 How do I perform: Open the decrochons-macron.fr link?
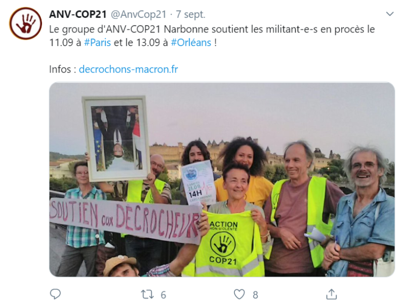129,69
